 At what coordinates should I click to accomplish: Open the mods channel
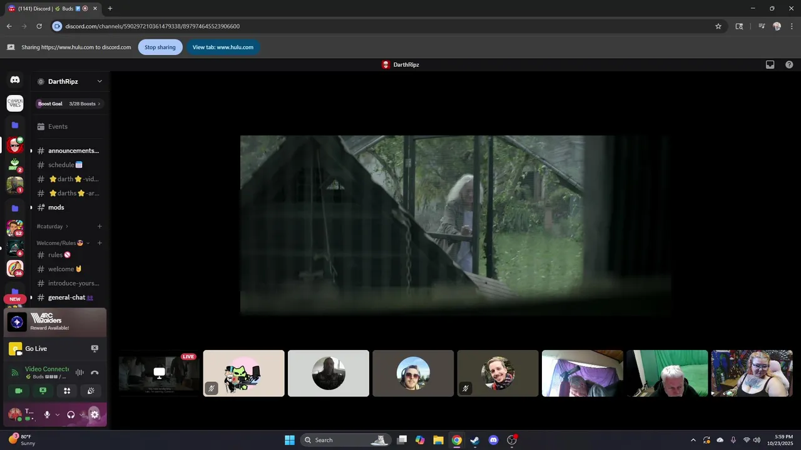70,207
